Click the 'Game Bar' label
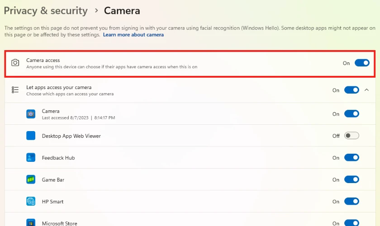Image resolution: width=380 pixels, height=226 pixels. click(53, 180)
